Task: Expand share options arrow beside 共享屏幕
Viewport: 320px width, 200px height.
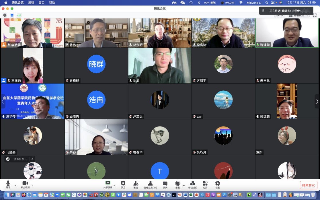Action: point(114,186)
